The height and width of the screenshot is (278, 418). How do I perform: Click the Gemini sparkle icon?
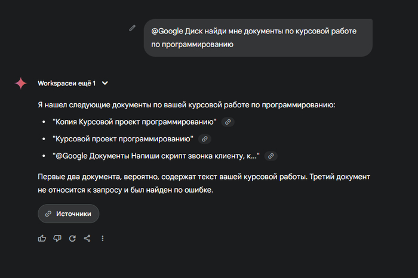point(21,83)
